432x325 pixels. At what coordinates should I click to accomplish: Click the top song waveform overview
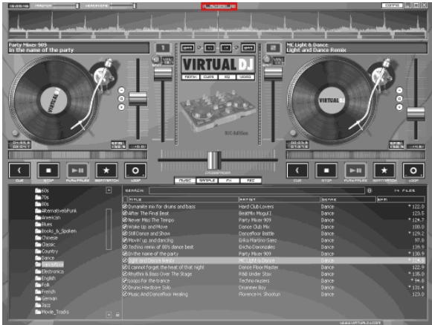(218, 25)
